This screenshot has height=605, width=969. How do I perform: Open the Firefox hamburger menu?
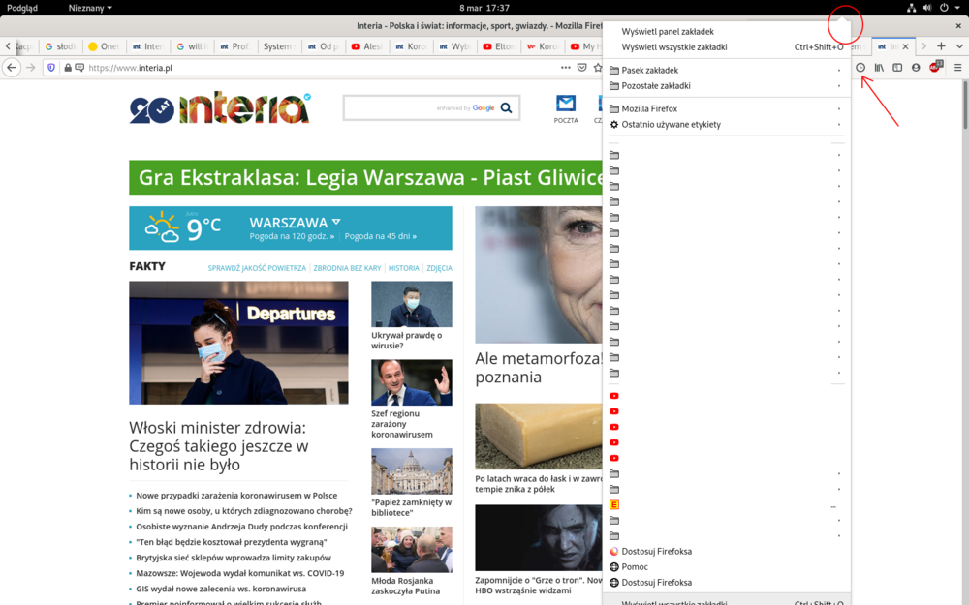pos(958,68)
